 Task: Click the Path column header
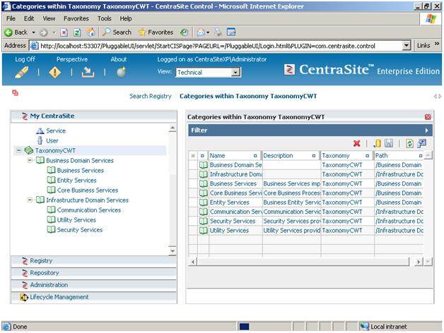pyautogui.click(x=399, y=156)
